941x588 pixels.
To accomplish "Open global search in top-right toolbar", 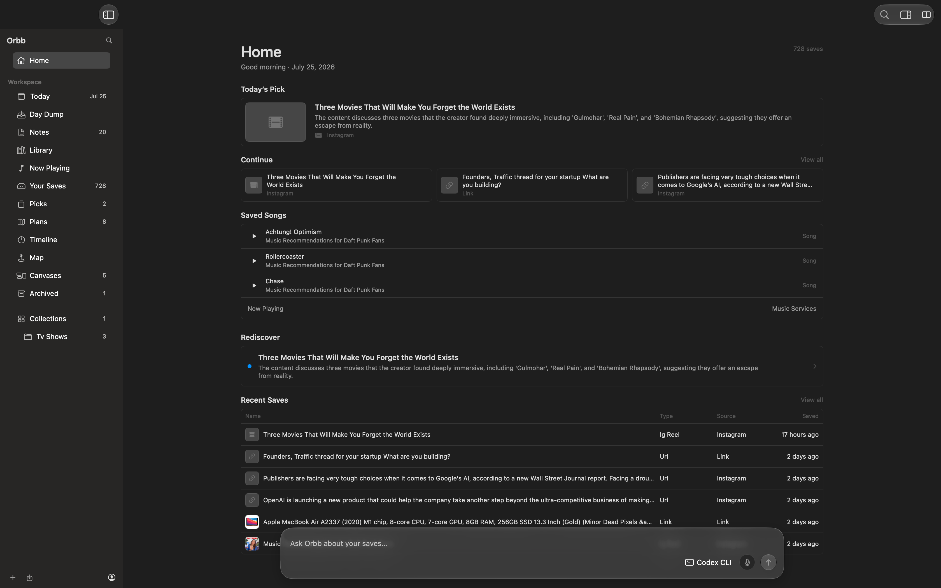I will 885,15.
